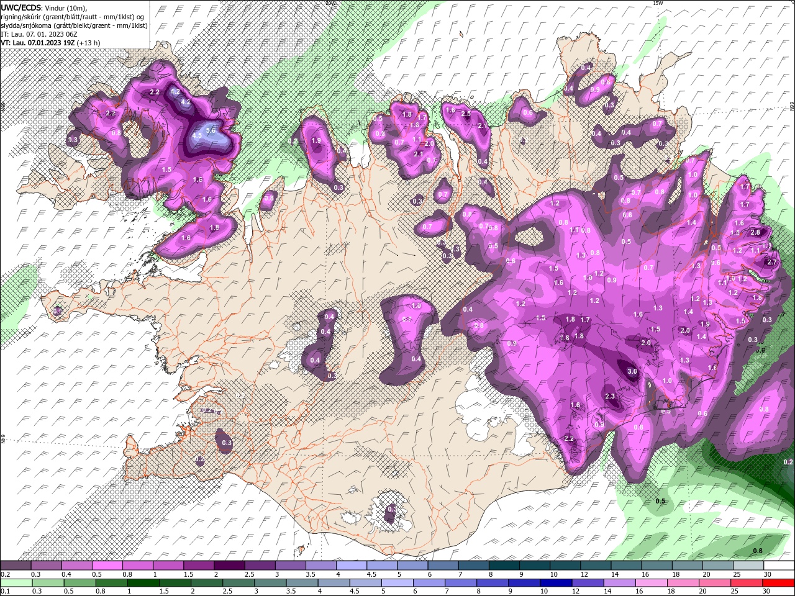This screenshot has width=795, height=596.
Task: Pick the top-row legend swatch labeled 1
Action: 168,566
